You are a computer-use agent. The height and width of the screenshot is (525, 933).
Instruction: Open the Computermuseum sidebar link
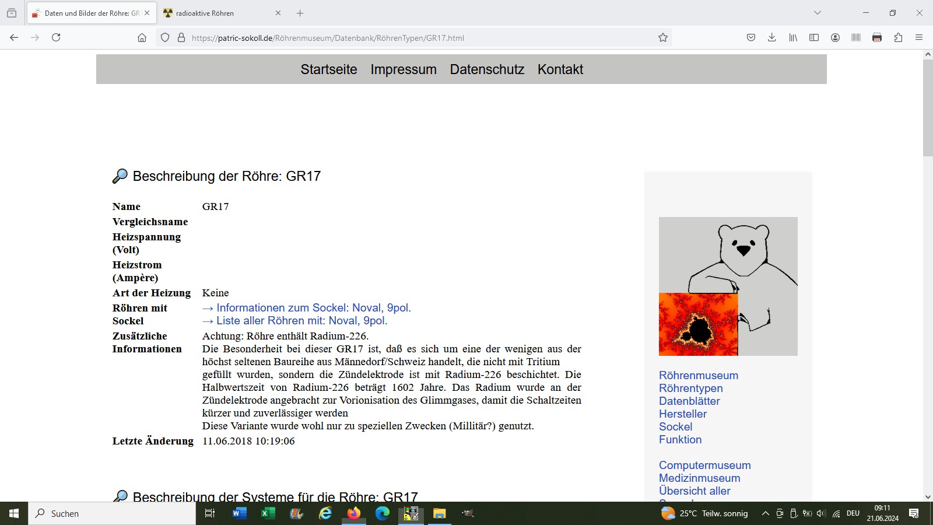click(x=705, y=466)
